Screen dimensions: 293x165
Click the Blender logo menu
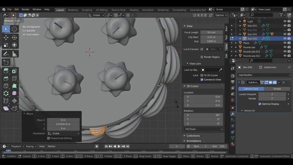click(4, 9)
